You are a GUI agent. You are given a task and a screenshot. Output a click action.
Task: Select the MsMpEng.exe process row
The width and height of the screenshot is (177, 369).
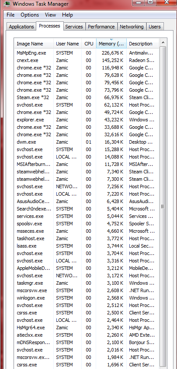point(87,53)
